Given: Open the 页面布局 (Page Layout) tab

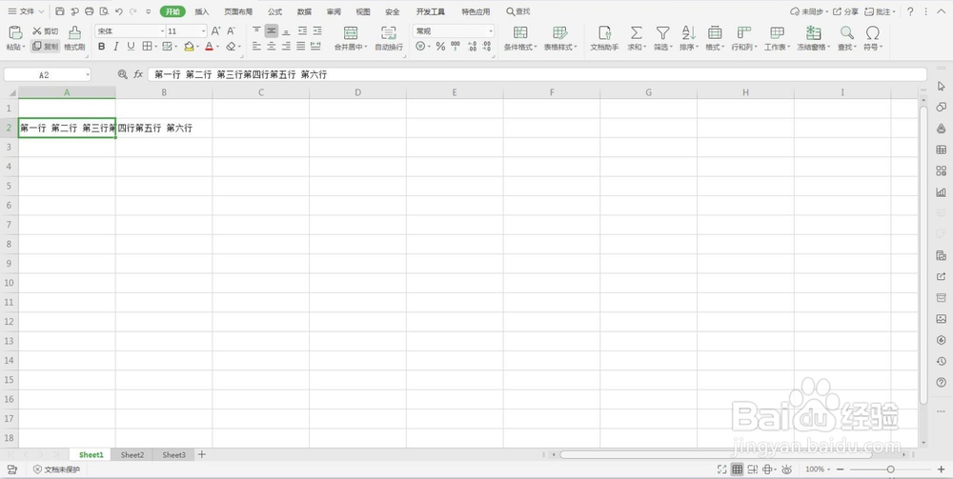Looking at the screenshot, I should 238,11.
